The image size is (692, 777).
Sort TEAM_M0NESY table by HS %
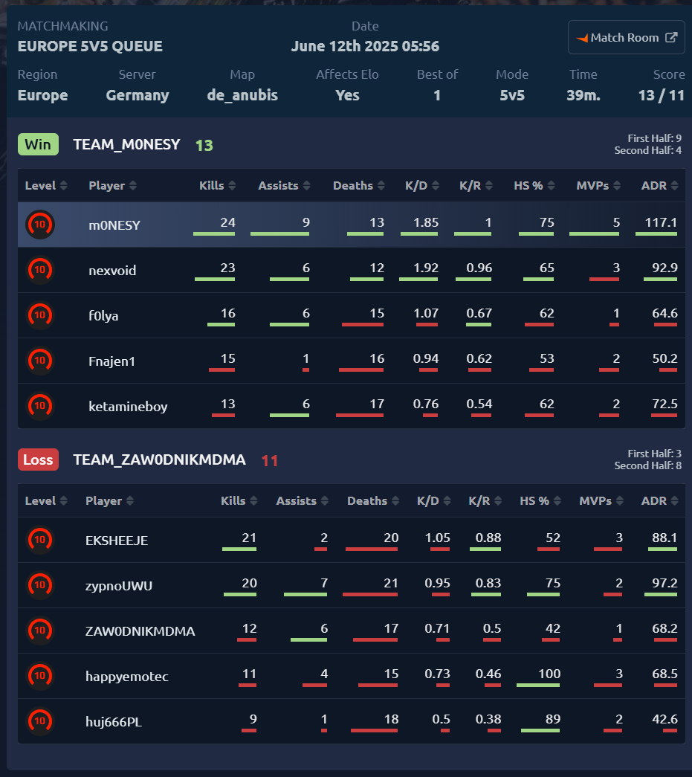tap(534, 186)
